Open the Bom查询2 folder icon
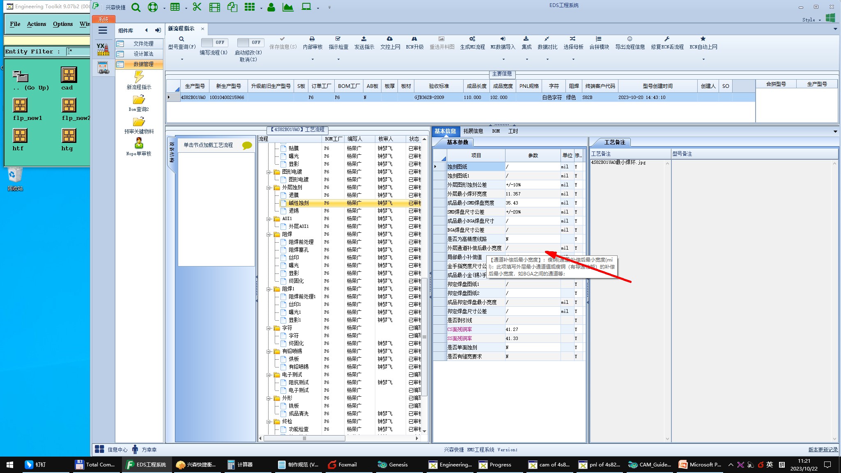This screenshot has width=841, height=473. tap(139, 100)
